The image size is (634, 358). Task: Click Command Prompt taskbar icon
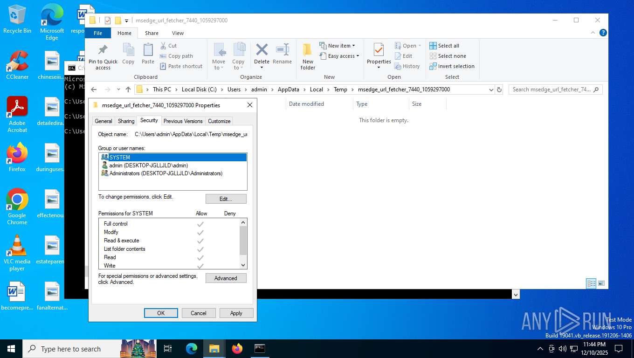click(260, 349)
